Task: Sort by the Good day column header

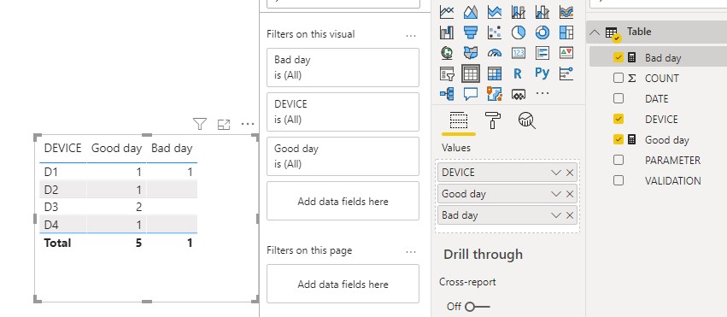Action: [x=116, y=149]
